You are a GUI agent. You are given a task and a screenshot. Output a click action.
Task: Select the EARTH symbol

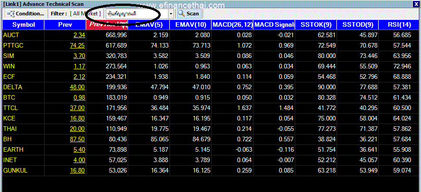point(13,150)
